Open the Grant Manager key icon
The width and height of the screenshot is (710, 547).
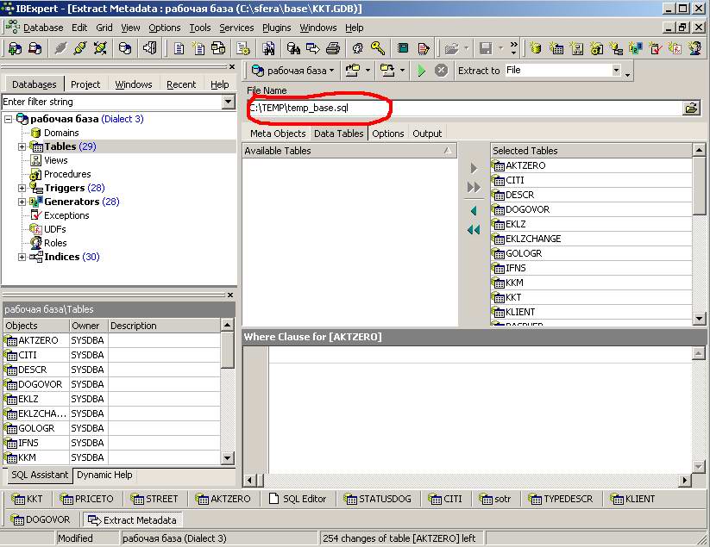378,48
